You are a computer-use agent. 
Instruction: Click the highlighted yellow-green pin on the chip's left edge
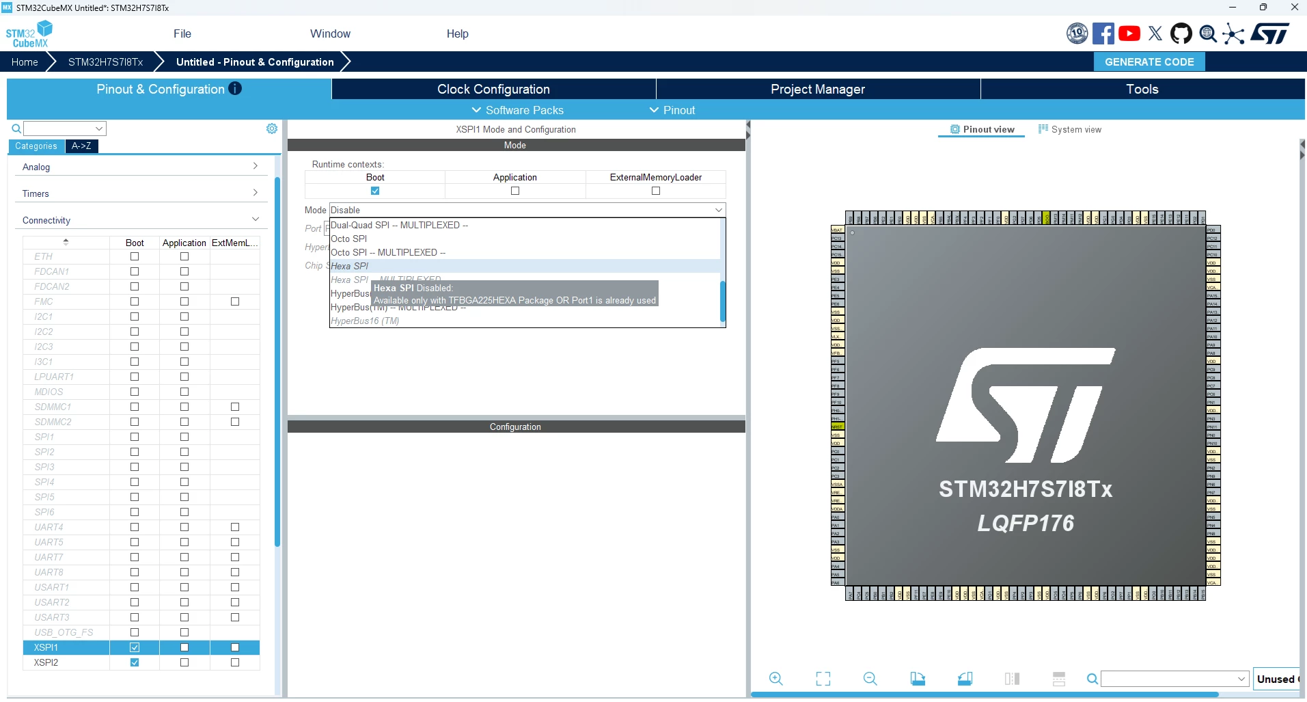[838, 427]
